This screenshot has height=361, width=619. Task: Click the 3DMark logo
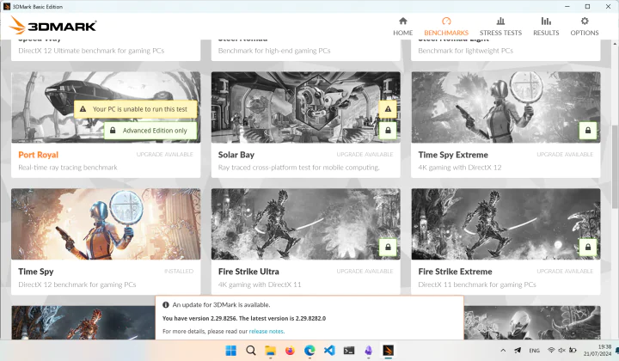(x=53, y=26)
